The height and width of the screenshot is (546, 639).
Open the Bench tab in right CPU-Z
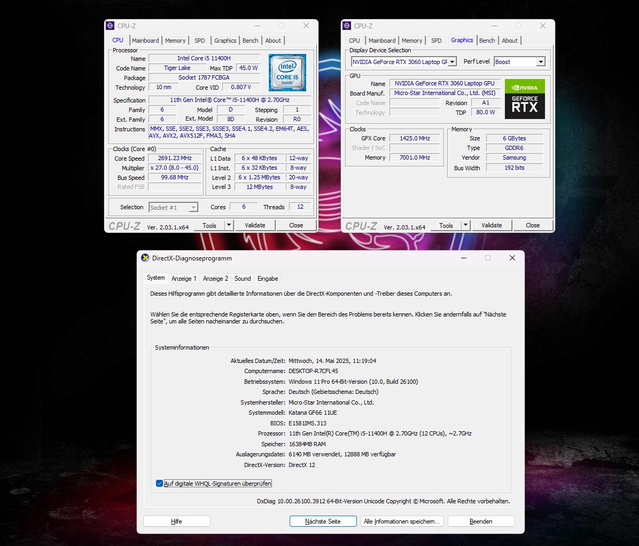click(487, 41)
